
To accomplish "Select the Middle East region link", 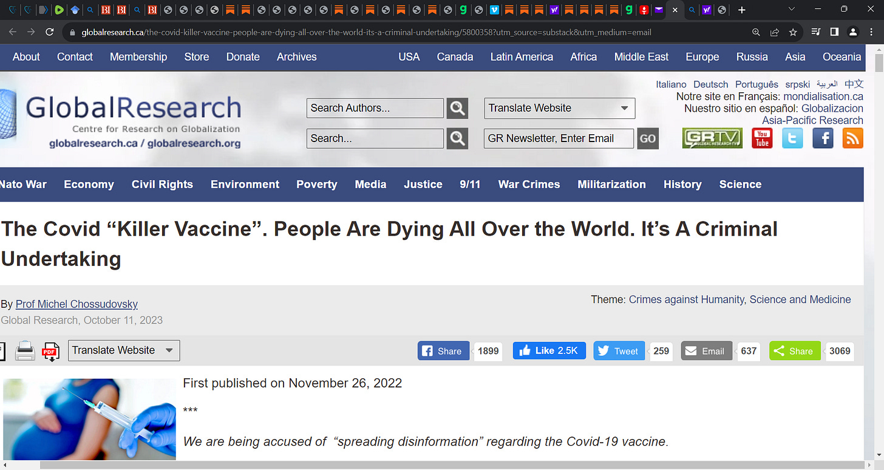I will pyautogui.click(x=641, y=56).
